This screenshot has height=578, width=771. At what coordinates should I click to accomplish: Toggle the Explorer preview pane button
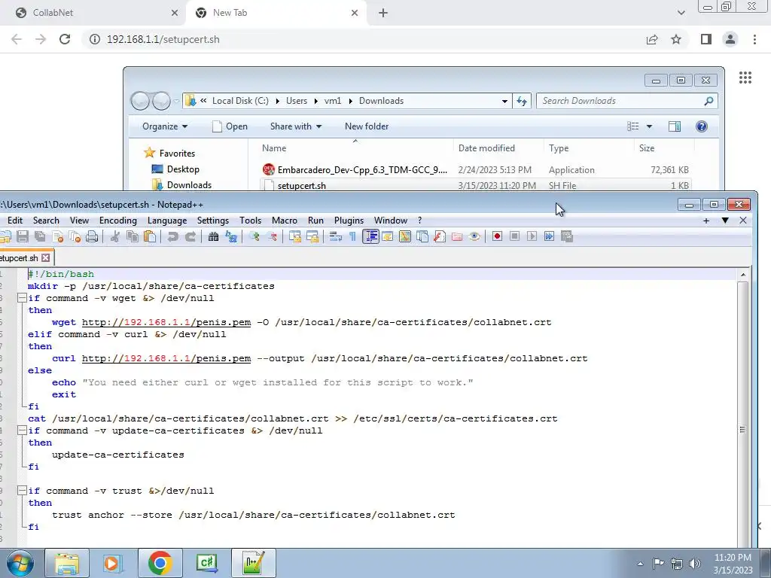674,126
